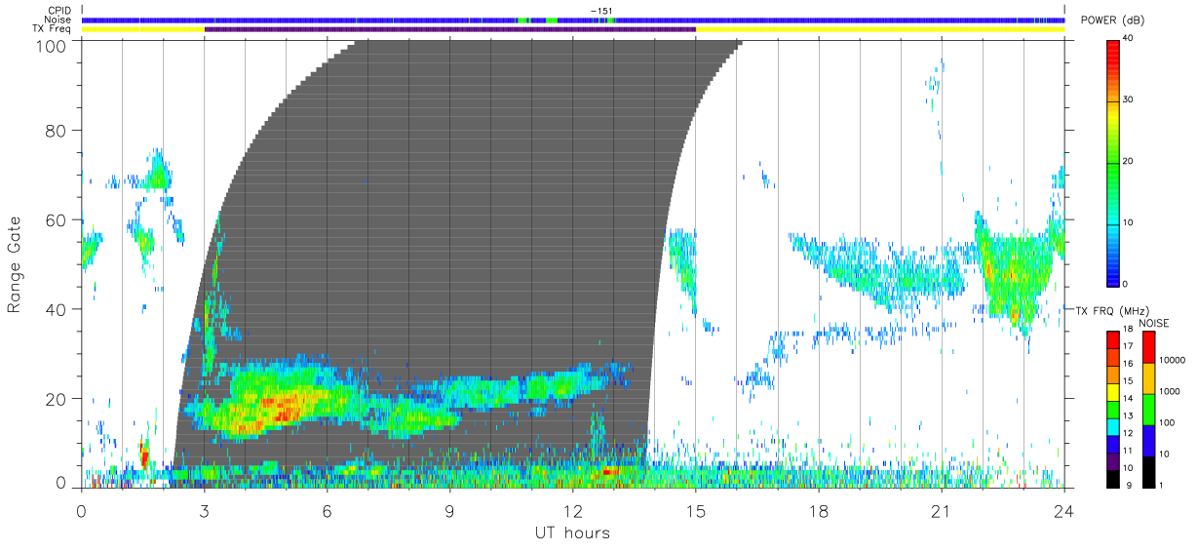Click the green 100-1000 NOISE swatch
1197x553 pixels.
(x=1148, y=409)
